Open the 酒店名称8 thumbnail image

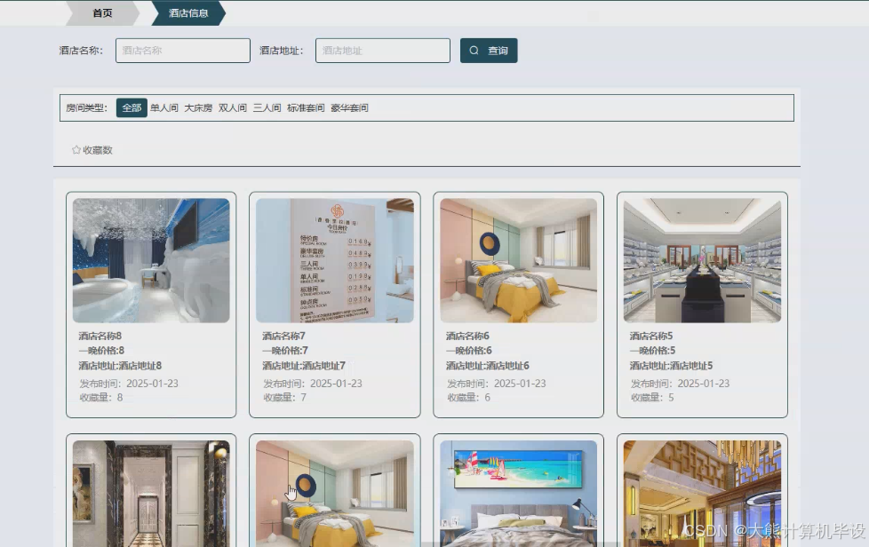[x=151, y=260]
